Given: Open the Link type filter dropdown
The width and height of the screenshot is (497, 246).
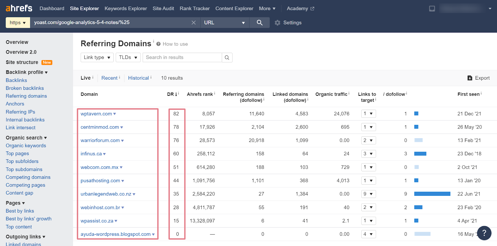Looking at the screenshot, I should pos(97,58).
